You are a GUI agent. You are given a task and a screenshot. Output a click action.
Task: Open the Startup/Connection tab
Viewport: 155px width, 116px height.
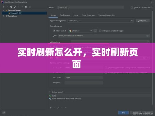[x=107, y=15]
